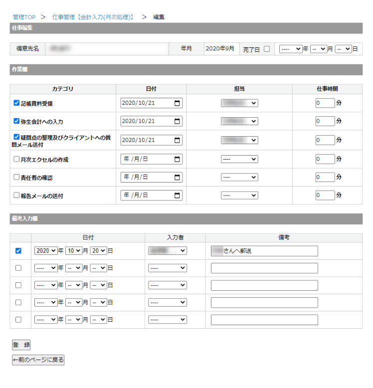Open the 完了日 year dropdown

point(291,49)
